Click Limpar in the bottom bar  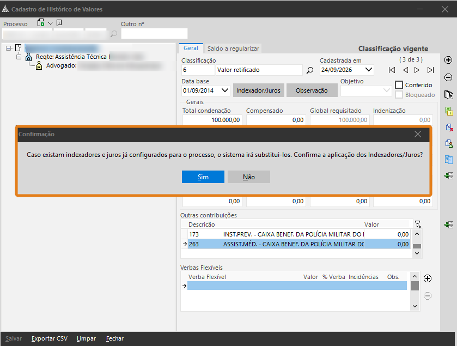(x=86, y=338)
